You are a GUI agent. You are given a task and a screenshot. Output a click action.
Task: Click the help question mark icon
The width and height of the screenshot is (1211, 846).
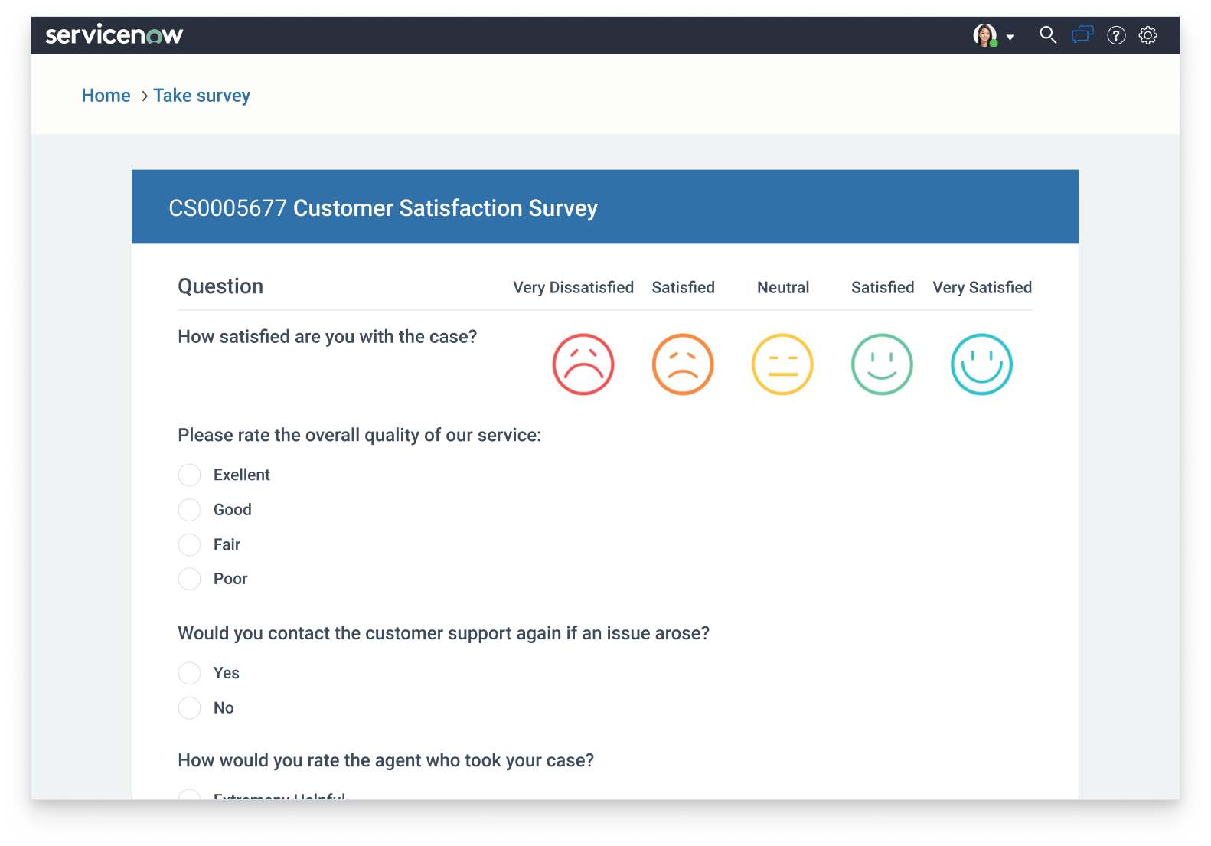click(x=1116, y=35)
